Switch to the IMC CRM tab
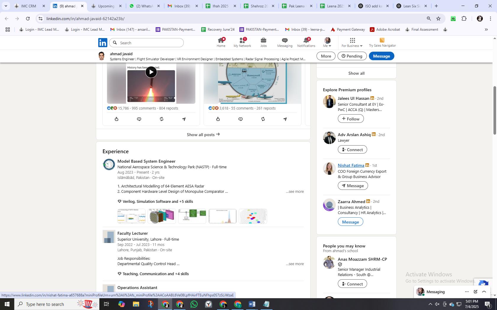Screen dimensions: 497x310 click(30, 6)
